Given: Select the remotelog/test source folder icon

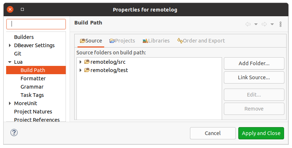Looking at the screenshot, I should pos(87,70).
